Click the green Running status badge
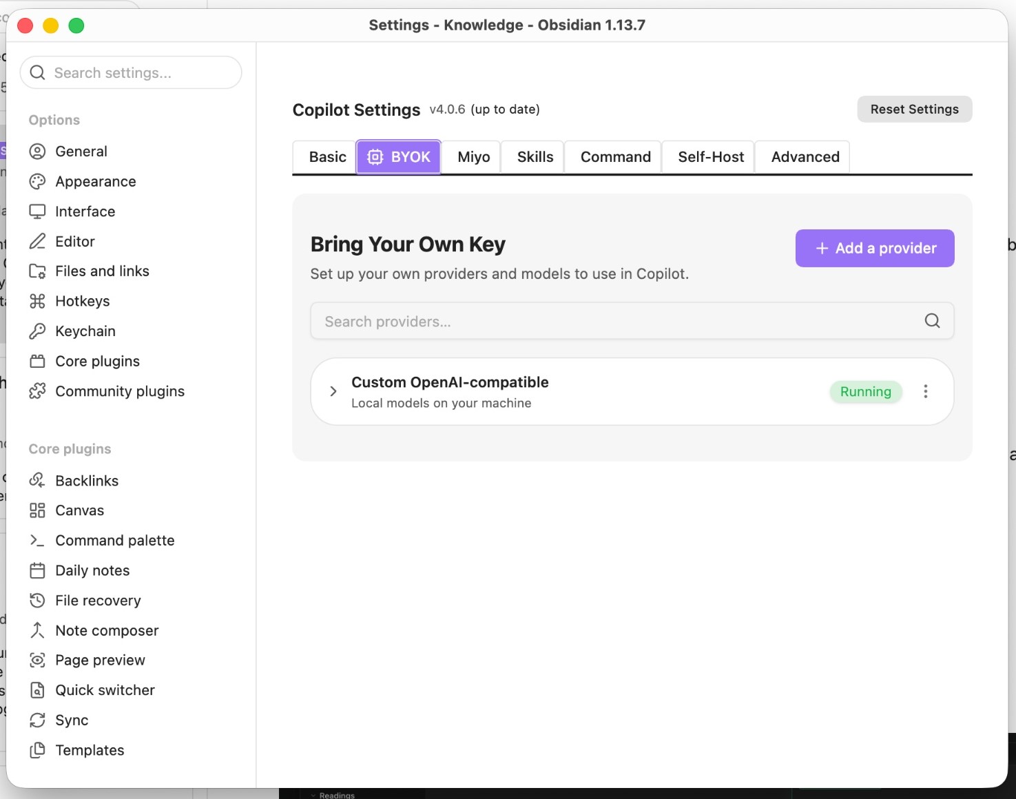 coord(866,392)
